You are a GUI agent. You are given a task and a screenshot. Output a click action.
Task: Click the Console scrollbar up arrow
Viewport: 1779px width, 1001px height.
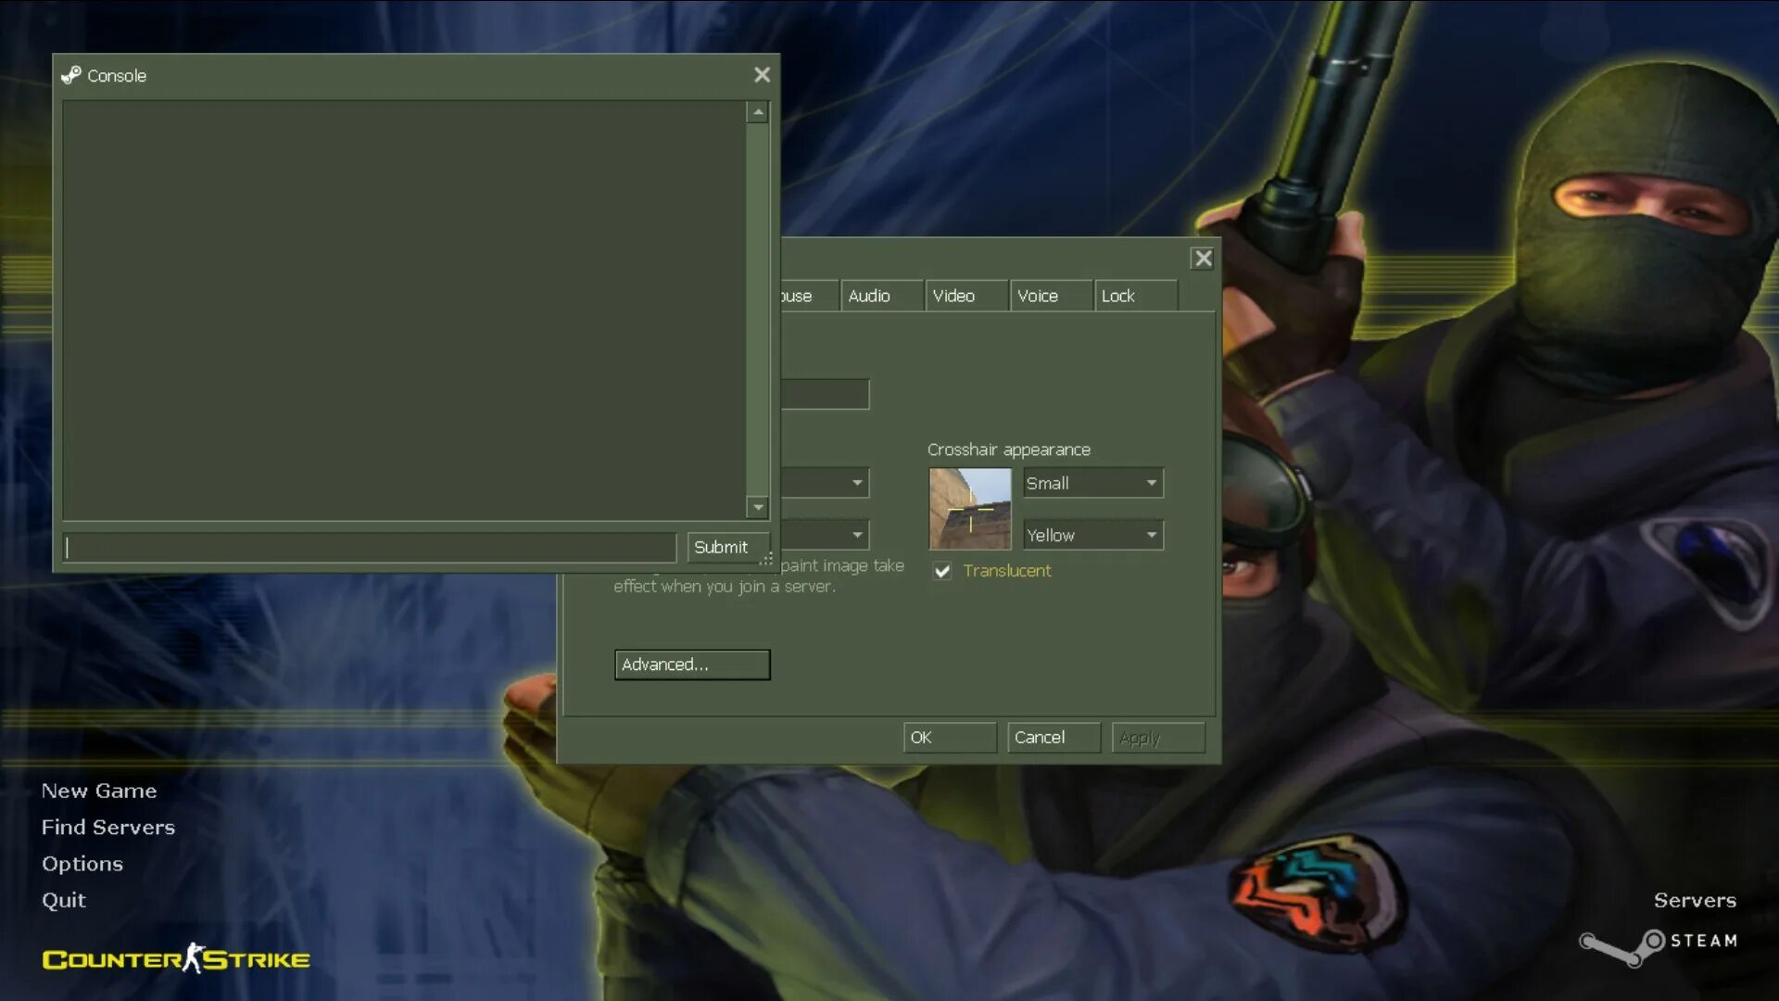(758, 112)
